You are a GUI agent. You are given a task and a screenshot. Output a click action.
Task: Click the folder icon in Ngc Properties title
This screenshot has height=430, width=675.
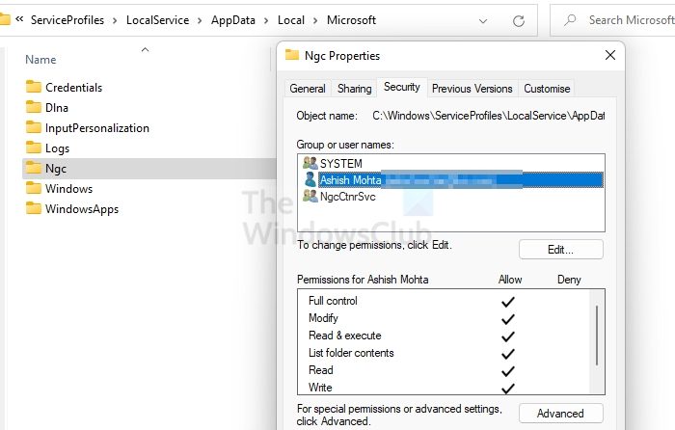[x=292, y=55]
